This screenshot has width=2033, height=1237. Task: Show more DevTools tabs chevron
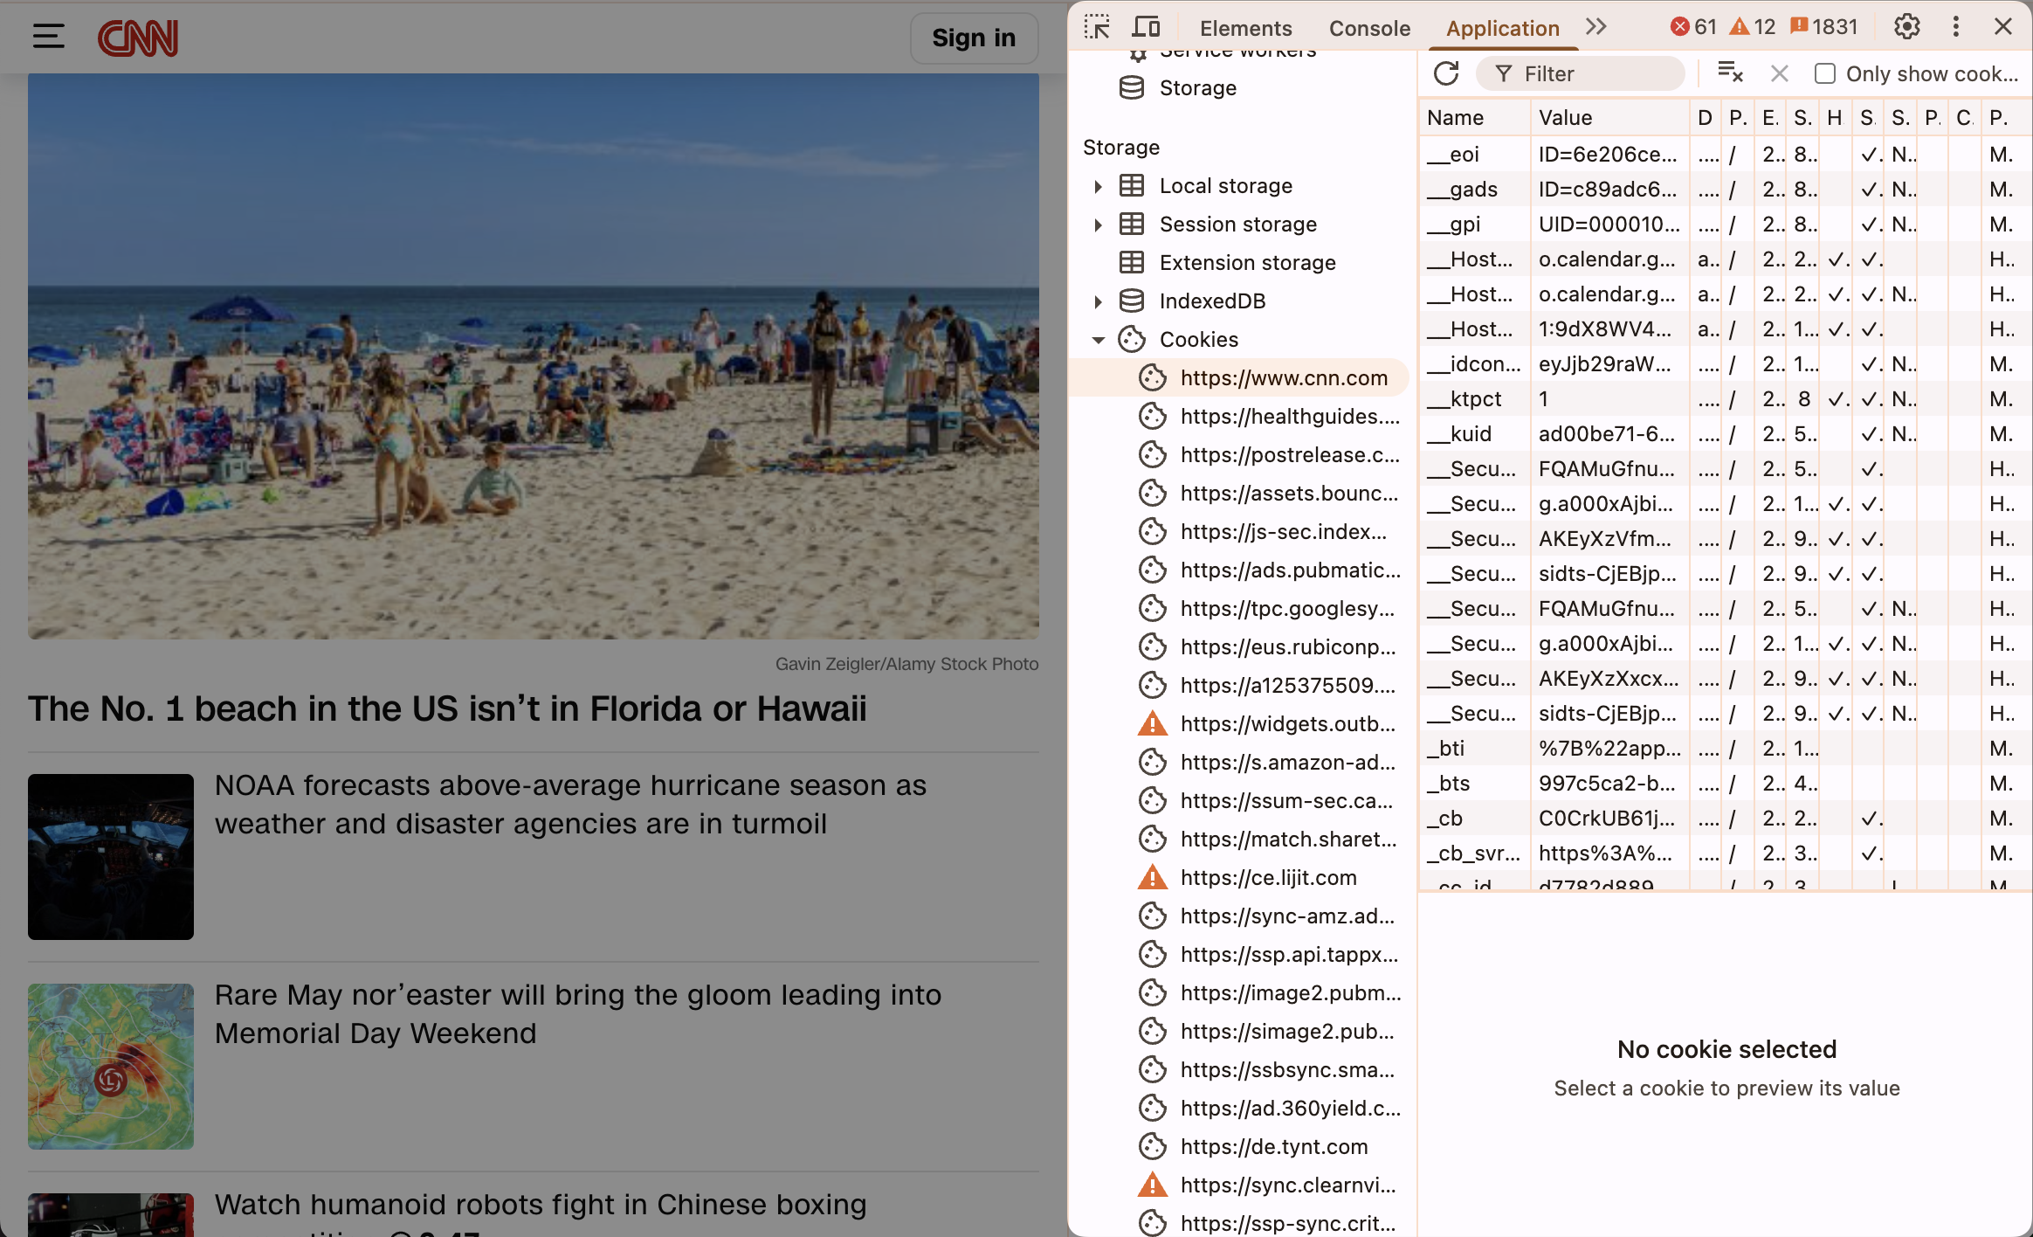tap(1596, 27)
